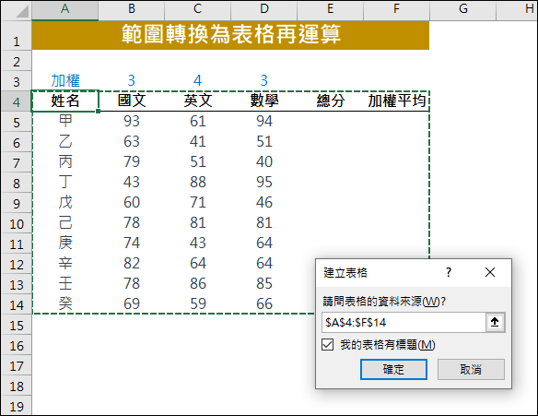Viewport: 538px width, 416px height.
Task: Click the 加權 label cell
Action: (x=65, y=81)
